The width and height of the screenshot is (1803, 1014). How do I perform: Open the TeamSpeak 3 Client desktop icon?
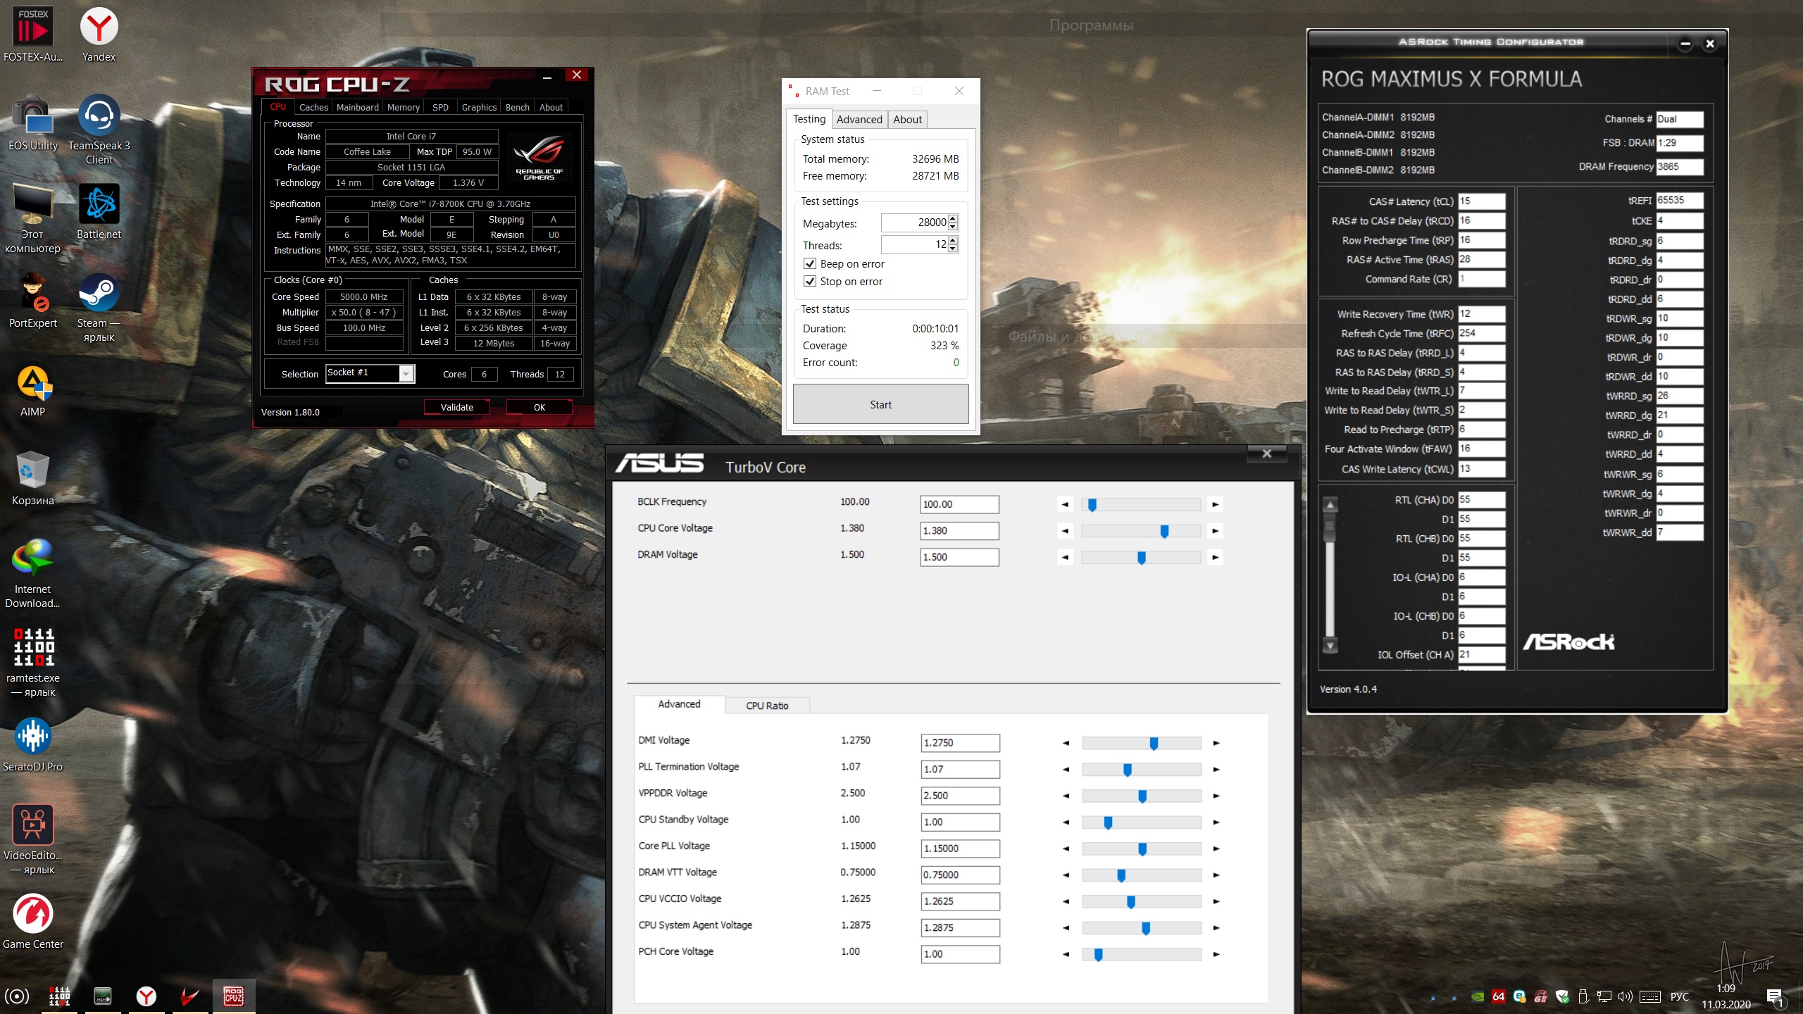[99, 117]
